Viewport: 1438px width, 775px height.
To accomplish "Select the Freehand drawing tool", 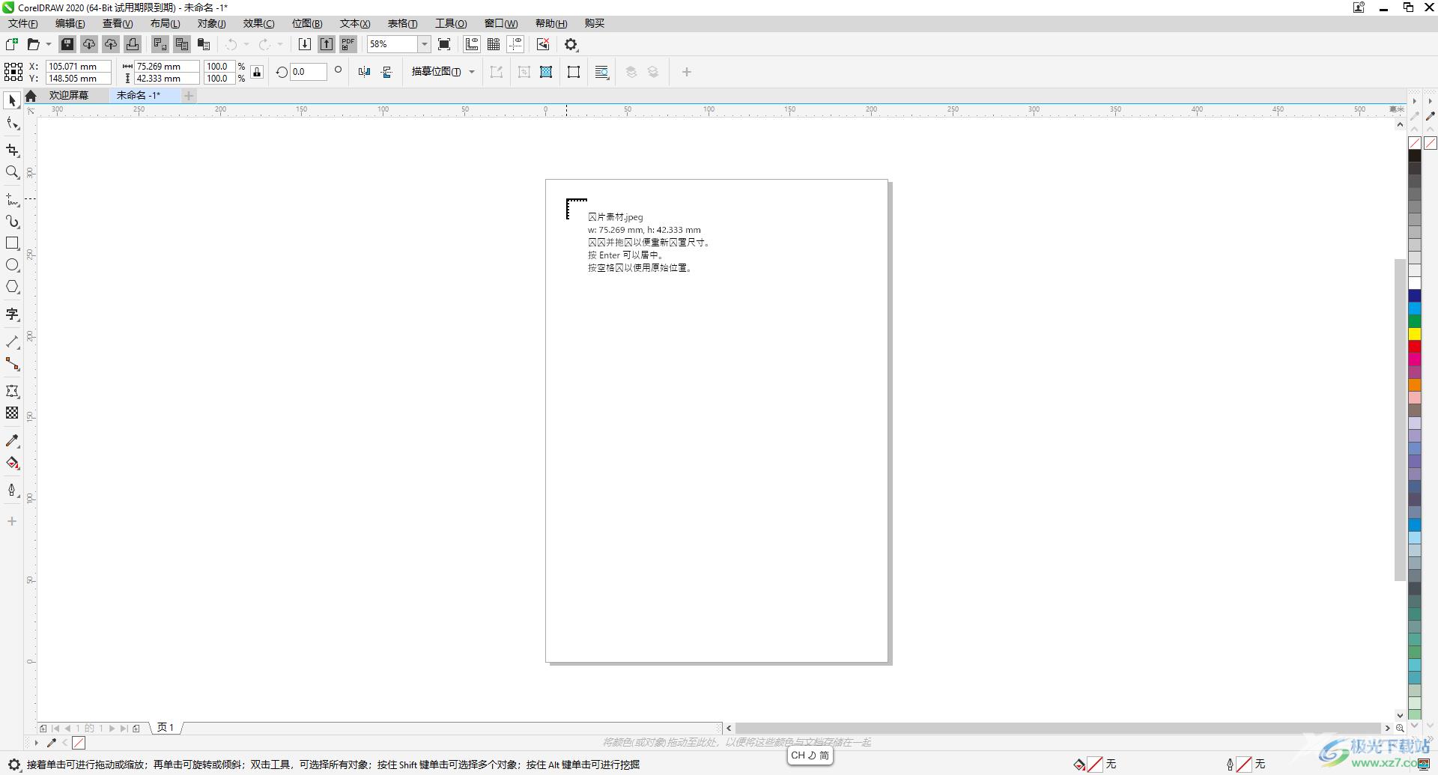I will [x=12, y=200].
